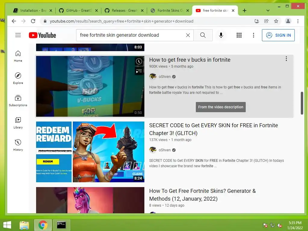
Task: Clear the search box with the X icon
Action: pos(188,35)
